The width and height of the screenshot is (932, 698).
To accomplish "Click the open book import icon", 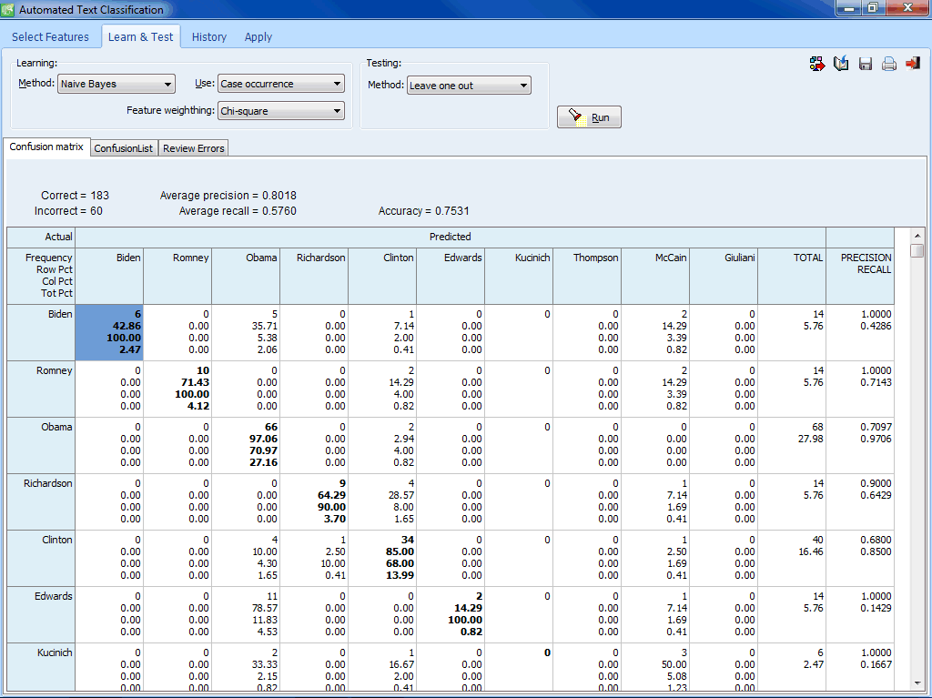I will click(x=841, y=64).
